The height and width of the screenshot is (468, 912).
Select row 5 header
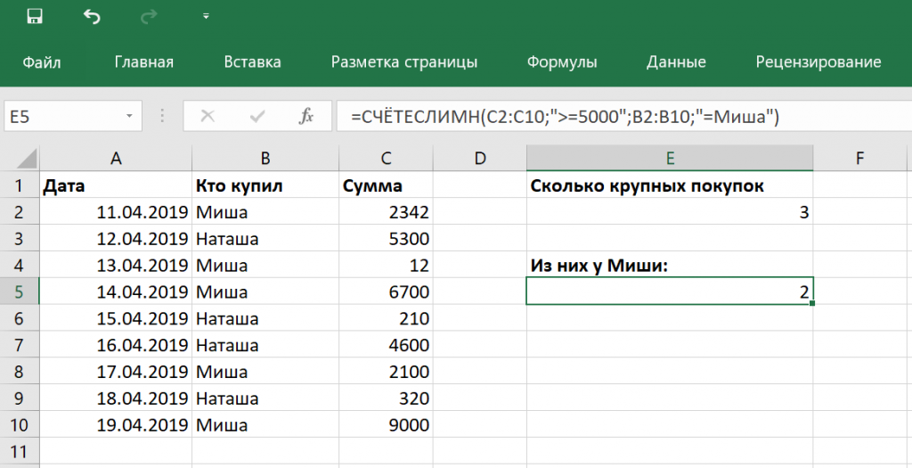click(20, 291)
